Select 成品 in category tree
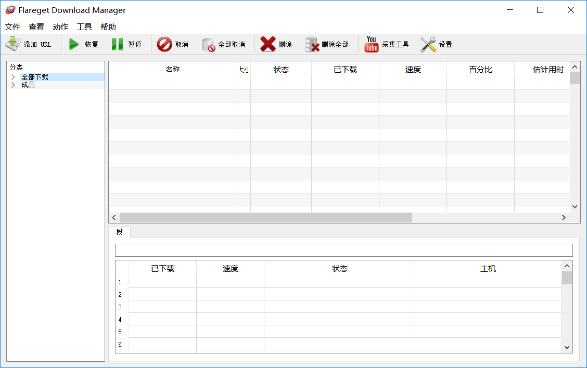This screenshot has height=368, width=587. pyautogui.click(x=28, y=85)
